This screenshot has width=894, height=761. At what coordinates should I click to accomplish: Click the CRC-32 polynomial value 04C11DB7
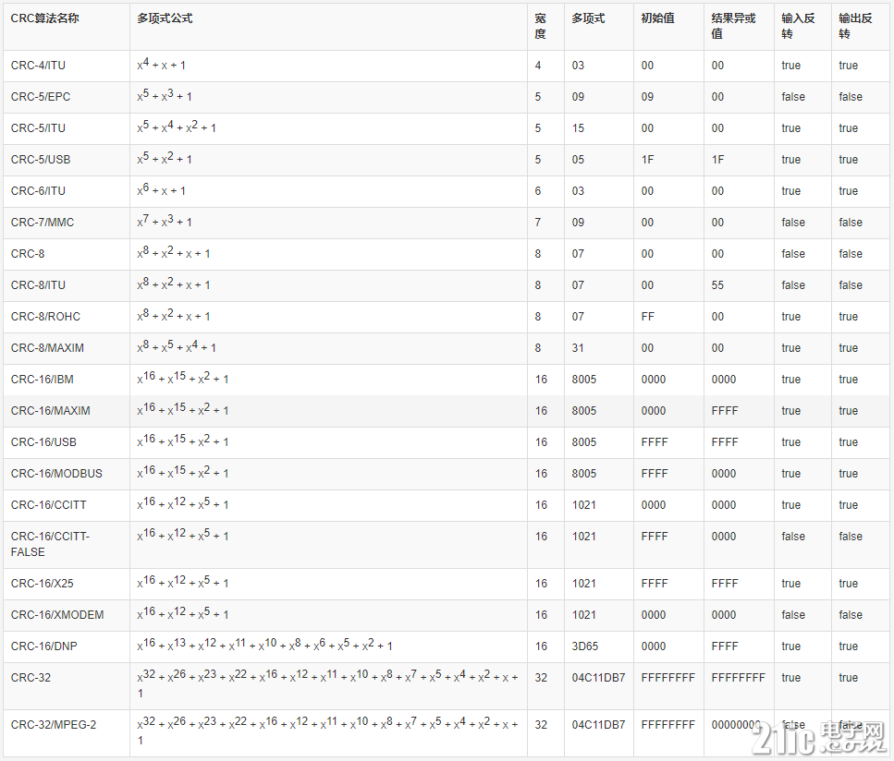click(599, 678)
